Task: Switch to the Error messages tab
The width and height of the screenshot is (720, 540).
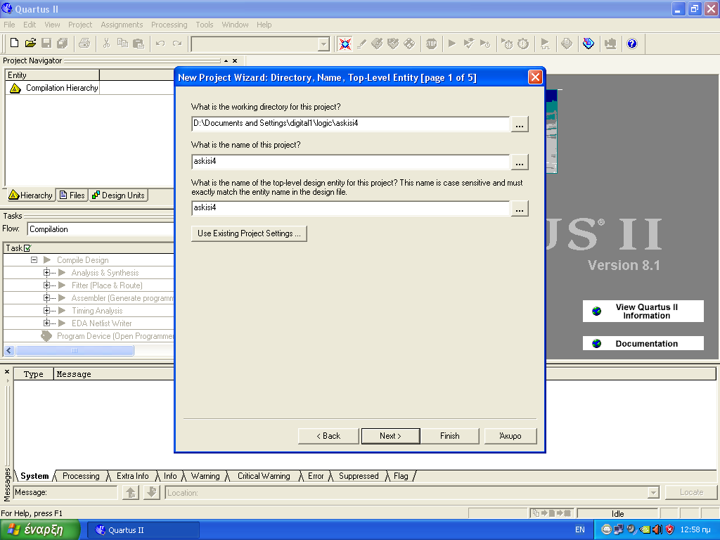Action: (316, 476)
